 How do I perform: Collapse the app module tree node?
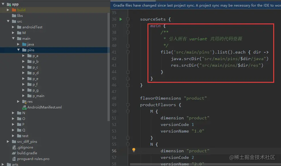pyautogui.click(x=3, y=4)
